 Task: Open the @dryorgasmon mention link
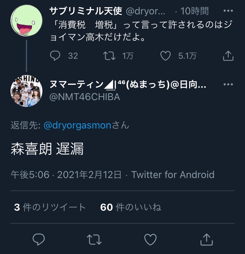[77, 125]
